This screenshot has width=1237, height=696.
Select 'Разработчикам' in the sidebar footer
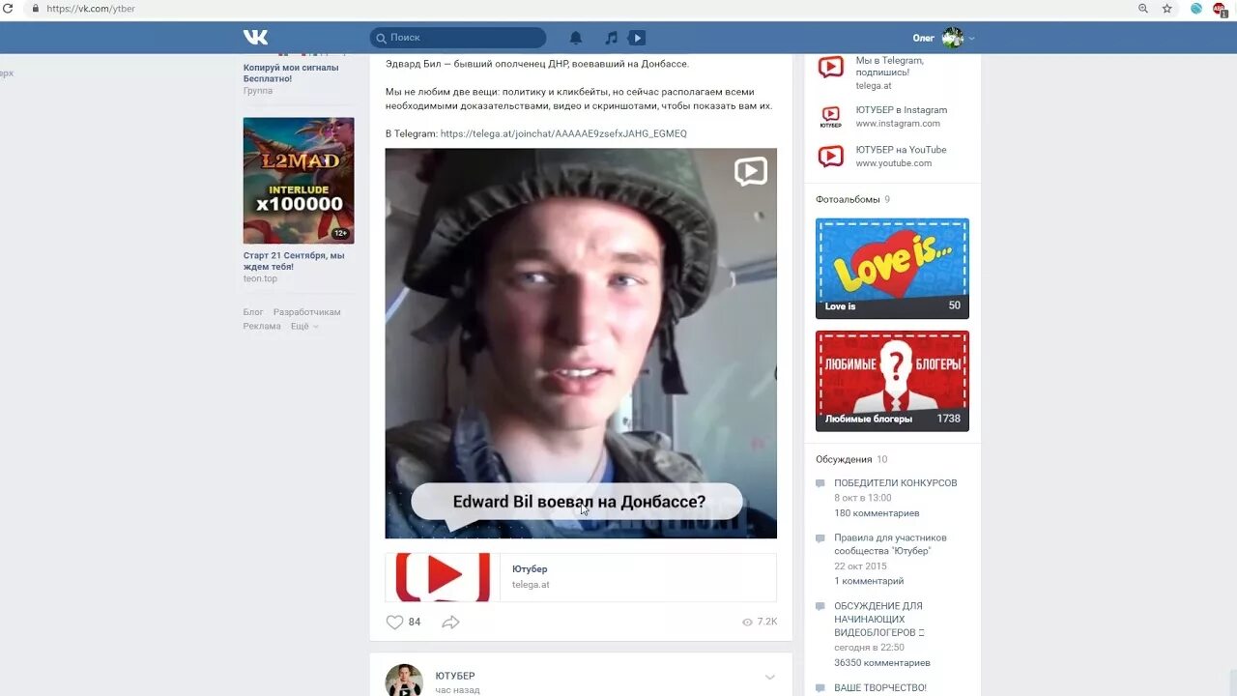click(309, 311)
